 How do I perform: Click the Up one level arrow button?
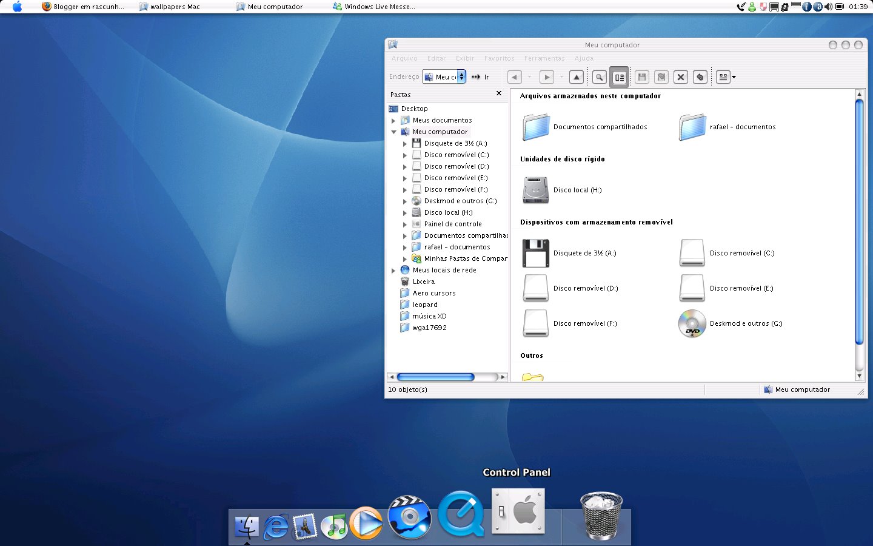(x=577, y=77)
